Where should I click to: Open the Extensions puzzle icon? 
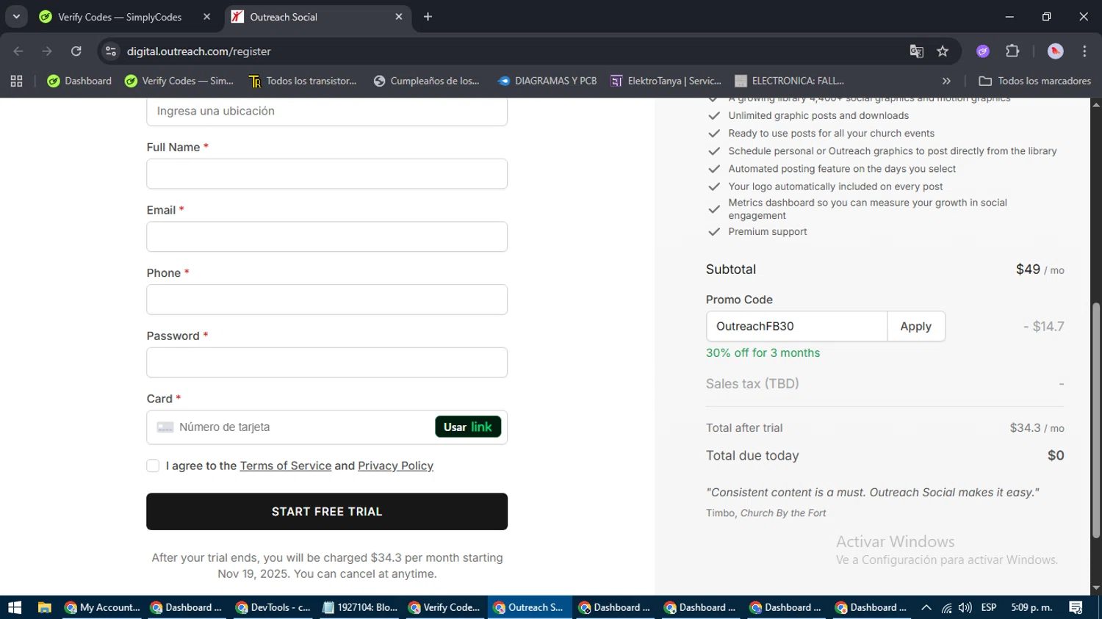(1012, 51)
